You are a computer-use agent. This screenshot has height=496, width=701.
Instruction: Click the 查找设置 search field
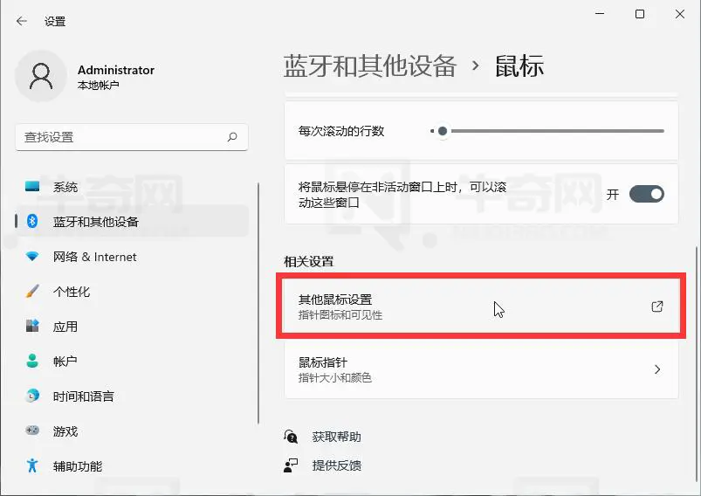pos(132,137)
